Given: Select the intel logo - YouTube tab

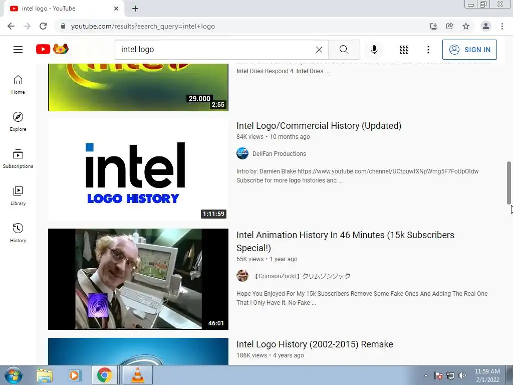Looking at the screenshot, I should [x=64, y=9].
